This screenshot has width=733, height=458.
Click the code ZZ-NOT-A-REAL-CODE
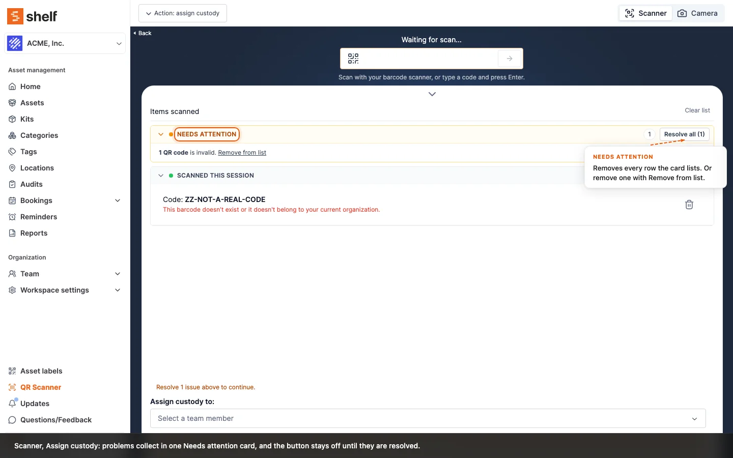pyautogui.click(x=225, y=199)
